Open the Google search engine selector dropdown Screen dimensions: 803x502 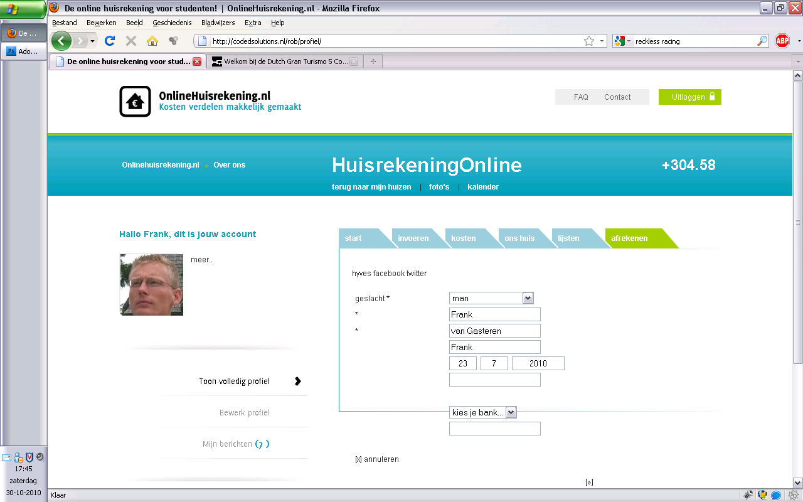(x=622, y=41)
